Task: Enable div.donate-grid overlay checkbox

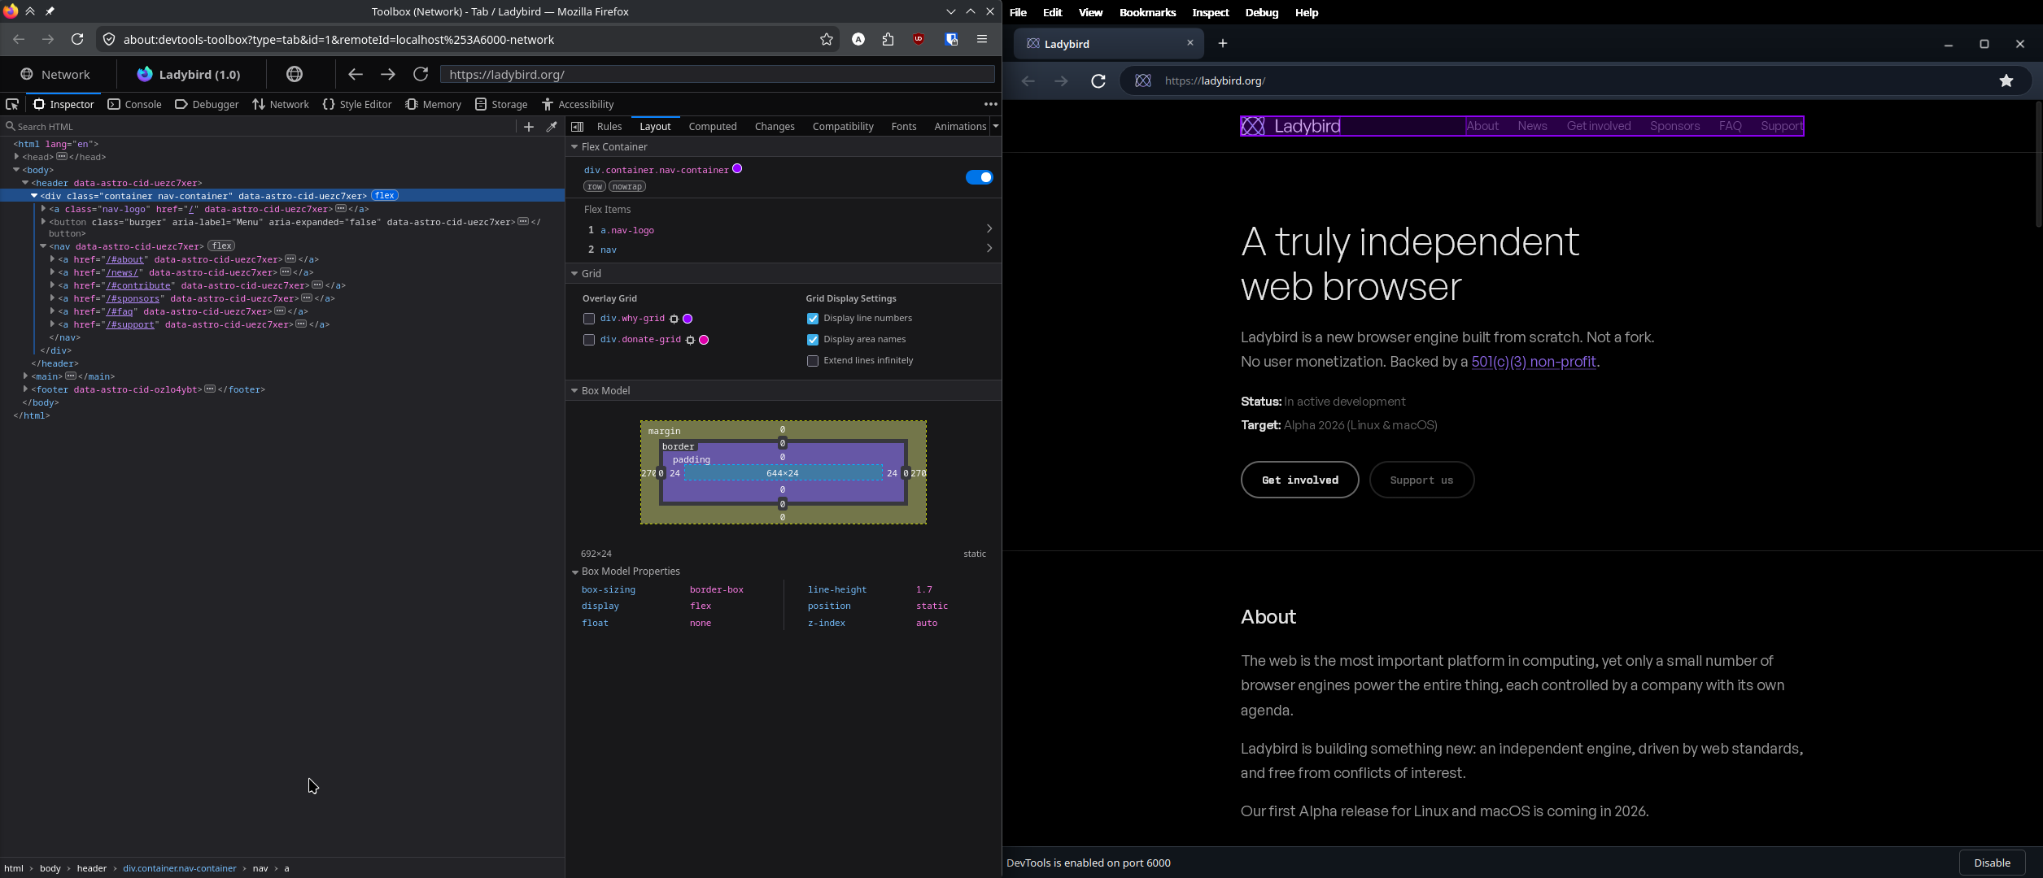Action: tap(589, 340)
